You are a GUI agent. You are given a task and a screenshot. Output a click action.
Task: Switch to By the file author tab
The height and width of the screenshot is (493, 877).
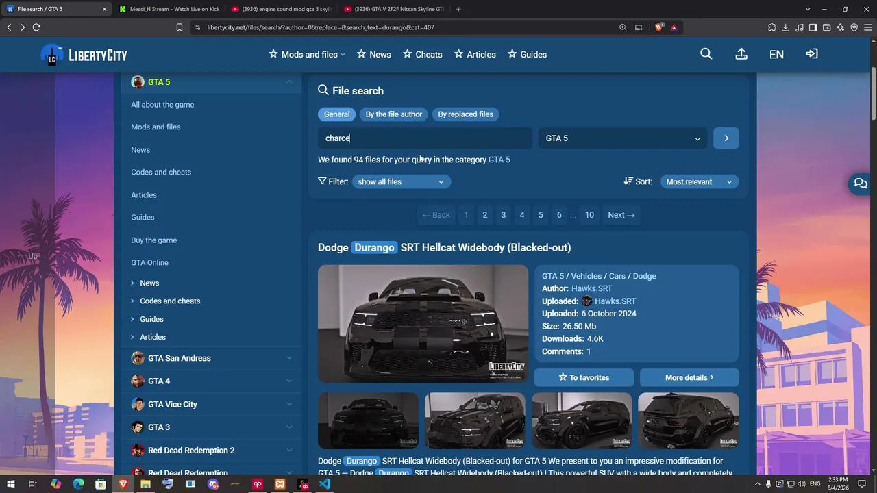coord(394,114)
